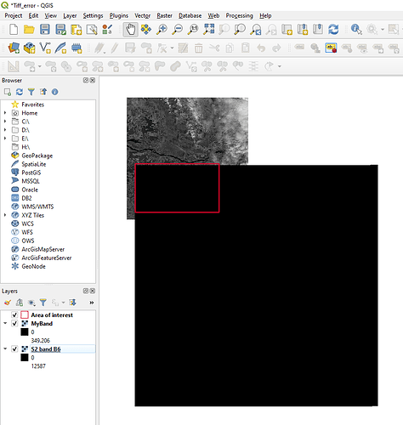Click the Zoom Out magnifier icon
This screenshot has height=425, width=403.
tap(178, 30)
